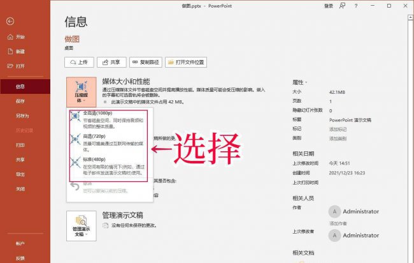The image size is (414, 263).
Task: Open 帐户 settings
Action: pyautogui.click(x=20, y=243)
